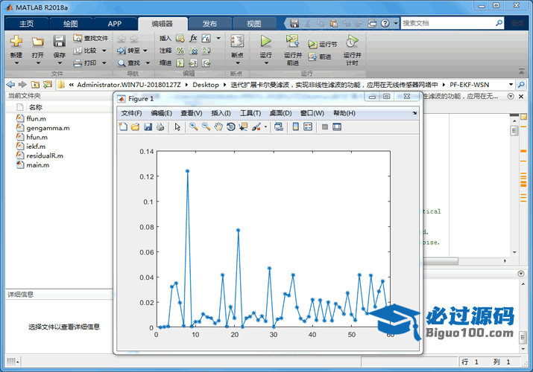
Task: Open the Figure 1 查看(V) menu
Action: tap(192, 113)
